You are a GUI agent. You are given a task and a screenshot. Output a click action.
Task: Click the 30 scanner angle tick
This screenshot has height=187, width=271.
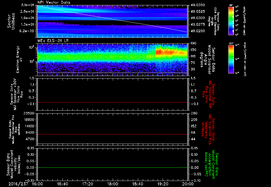point(193,69)
